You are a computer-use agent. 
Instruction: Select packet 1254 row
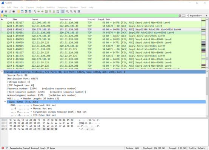[x=101, y=66]
